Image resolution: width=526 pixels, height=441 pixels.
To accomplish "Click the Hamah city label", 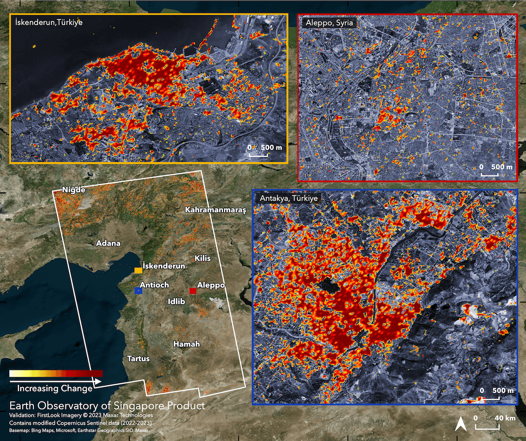I will point(186,344).
